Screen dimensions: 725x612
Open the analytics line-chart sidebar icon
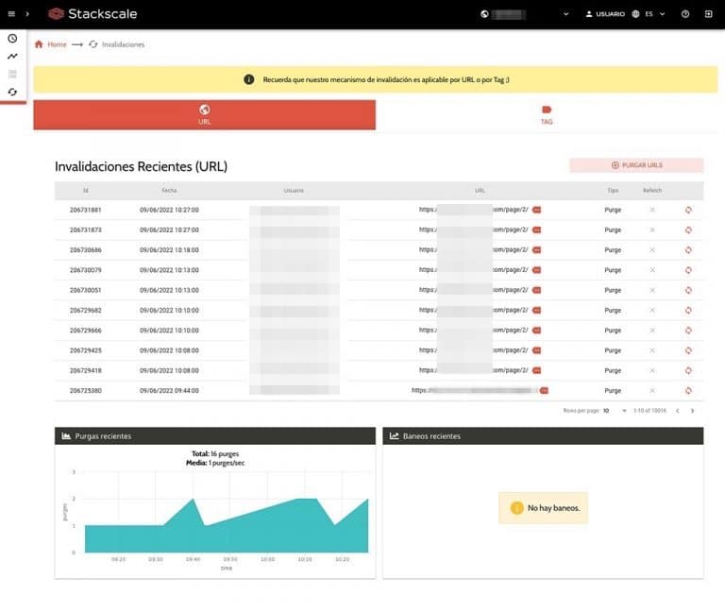coord(12,57)
